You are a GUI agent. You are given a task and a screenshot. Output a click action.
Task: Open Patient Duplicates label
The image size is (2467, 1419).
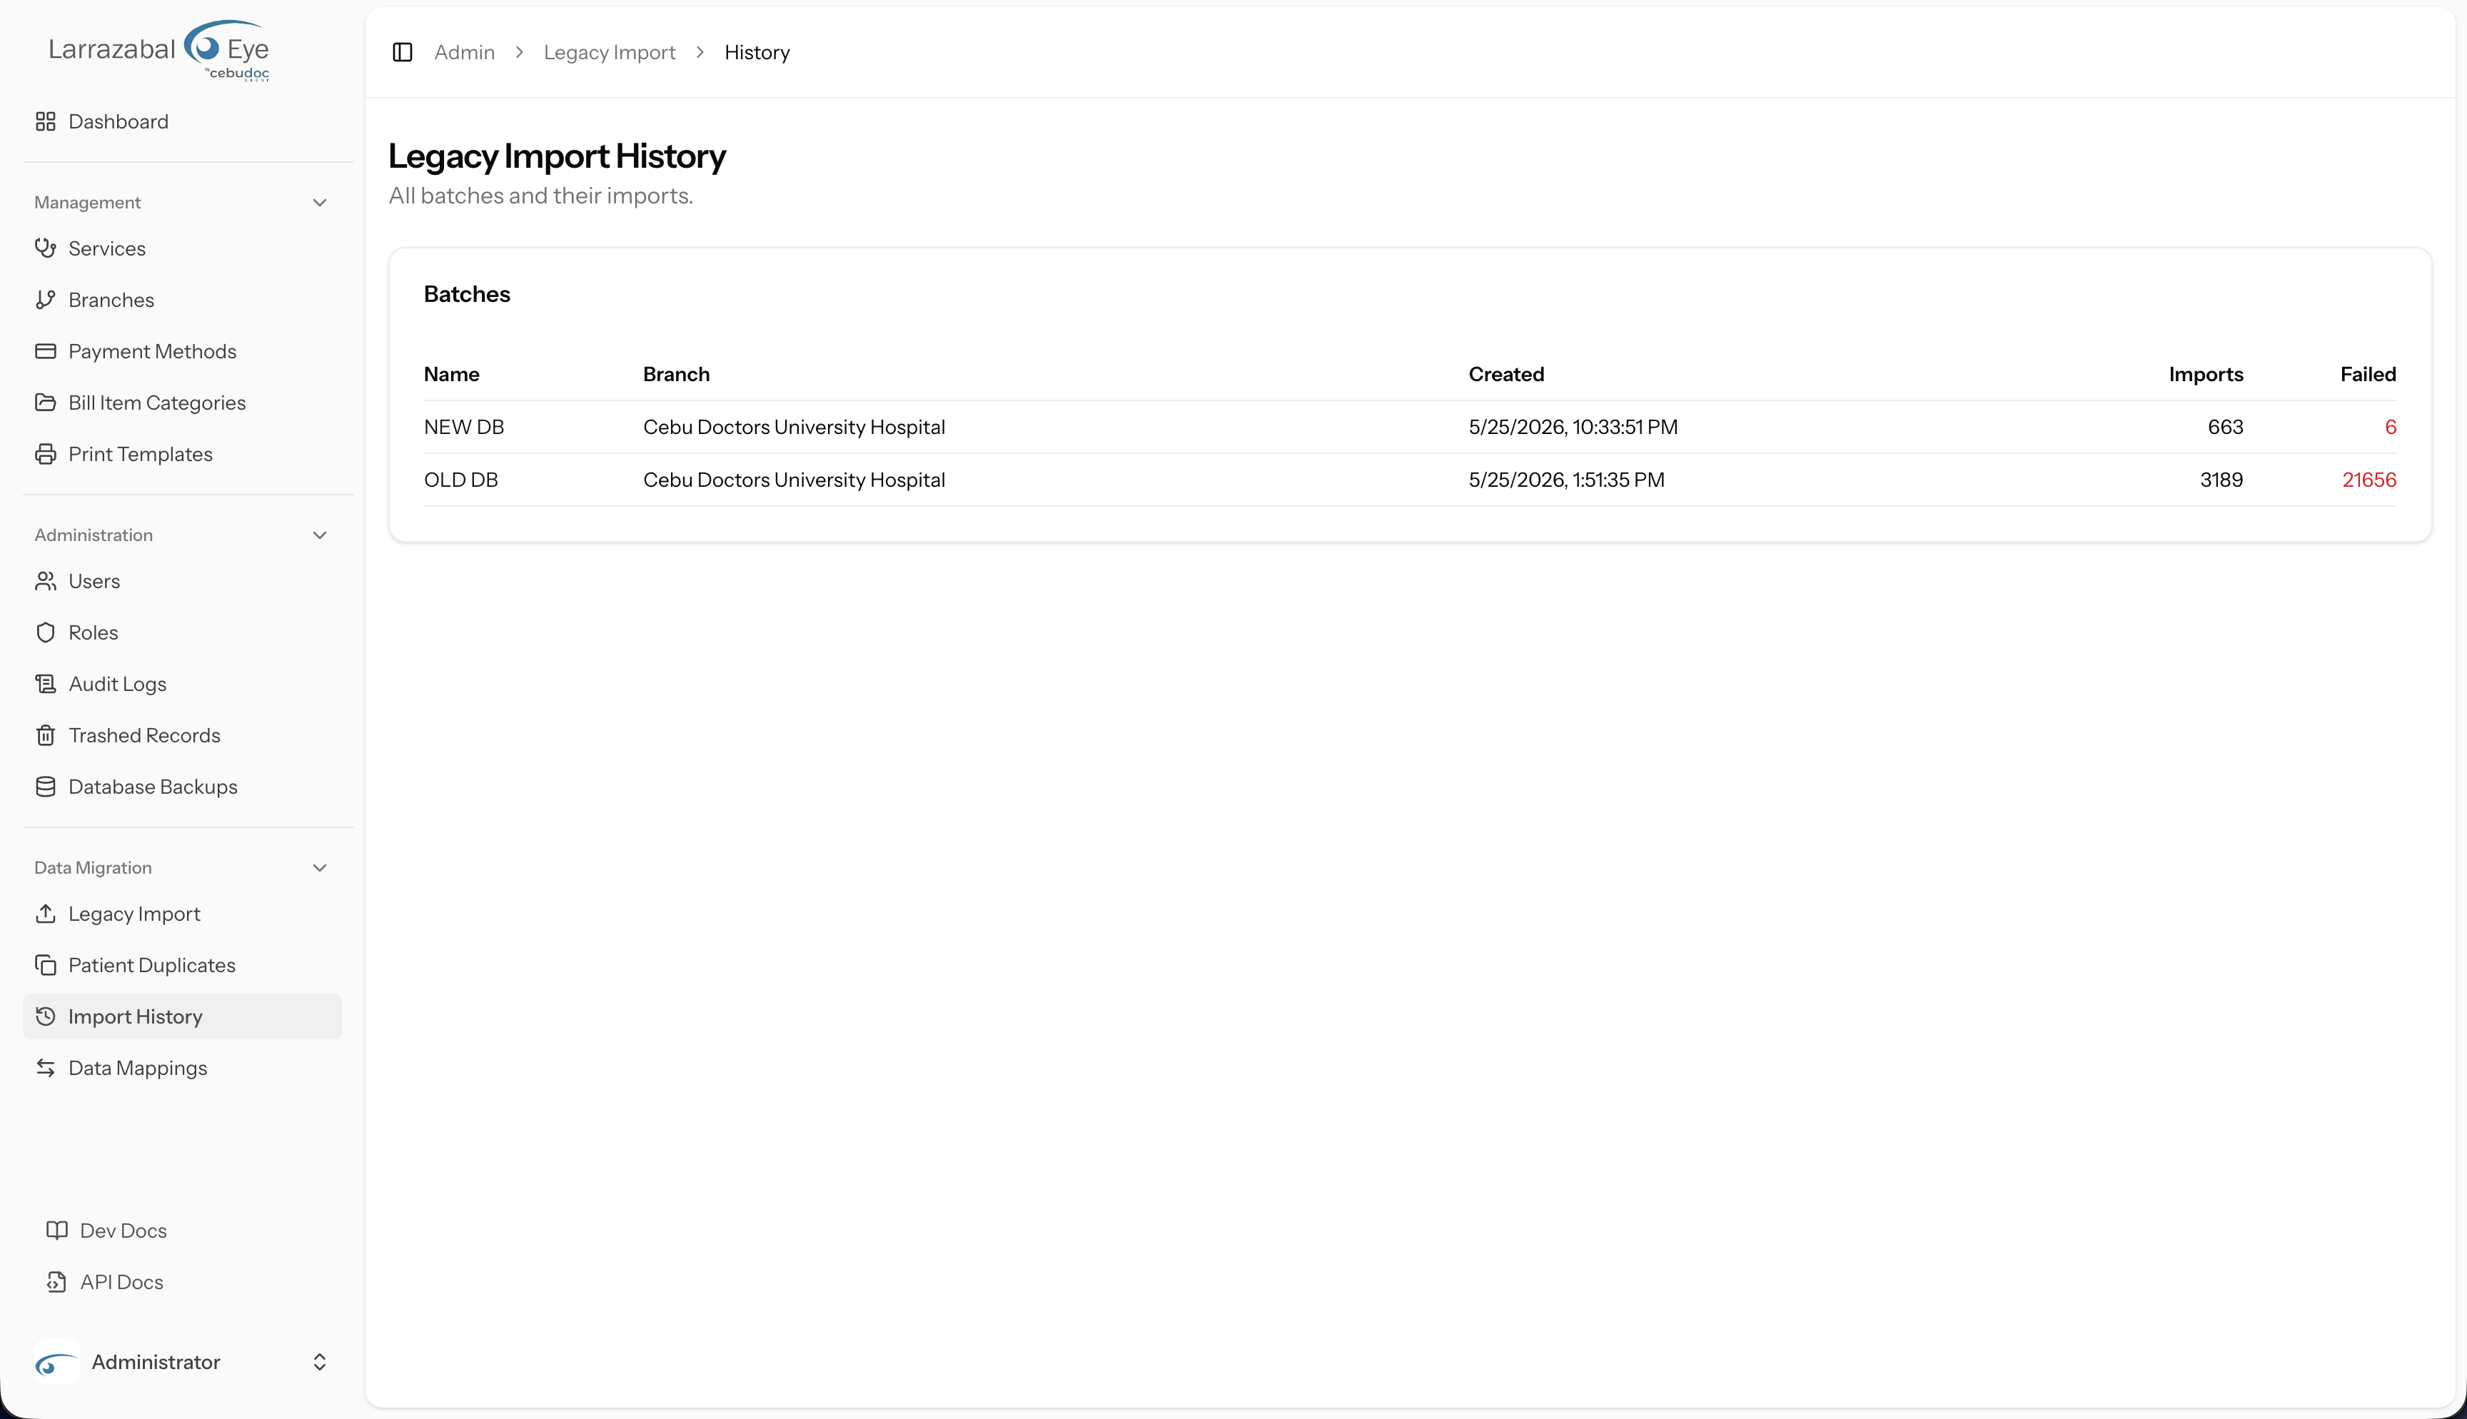point(152,965)
